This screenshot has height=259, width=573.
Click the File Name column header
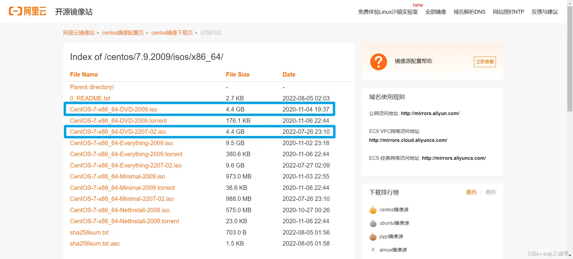point(84,75)
